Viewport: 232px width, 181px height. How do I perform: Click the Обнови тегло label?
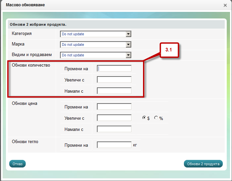(25, 142)
